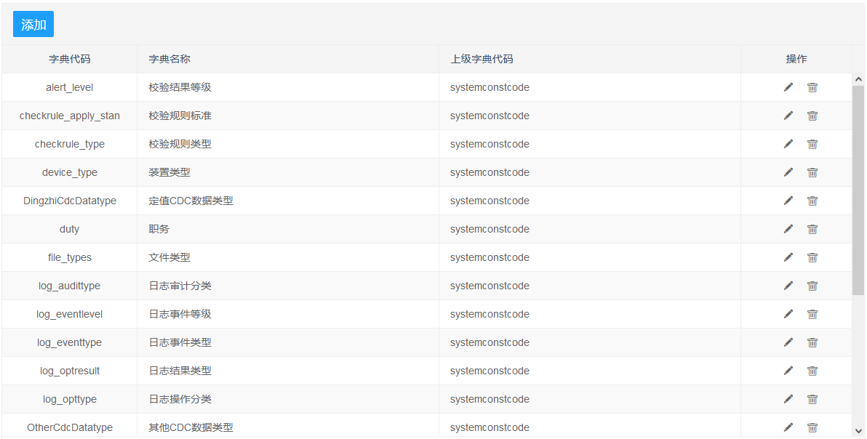Edit the file_types row
Screen dimensions: 867x439
click(x=788, y=257)
